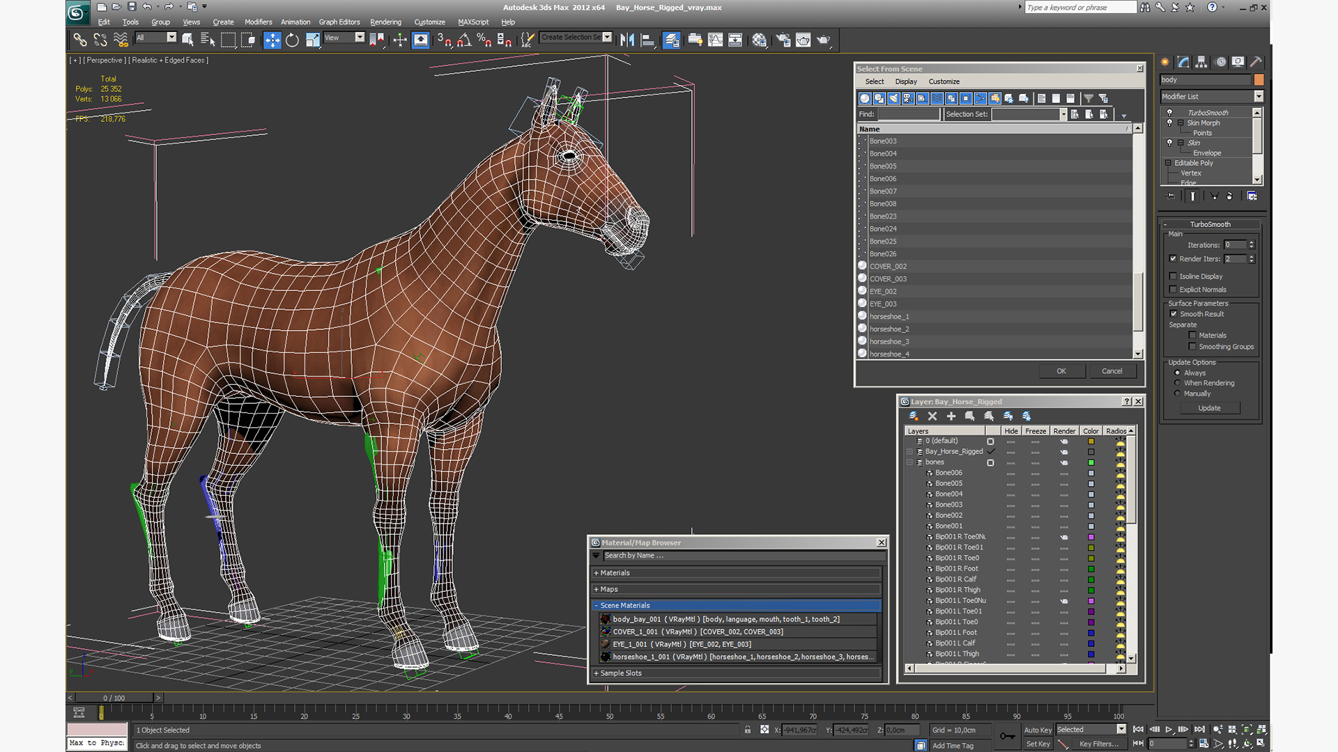
Task: Open the Material Editor icon
Action: (x=759, y=40)
